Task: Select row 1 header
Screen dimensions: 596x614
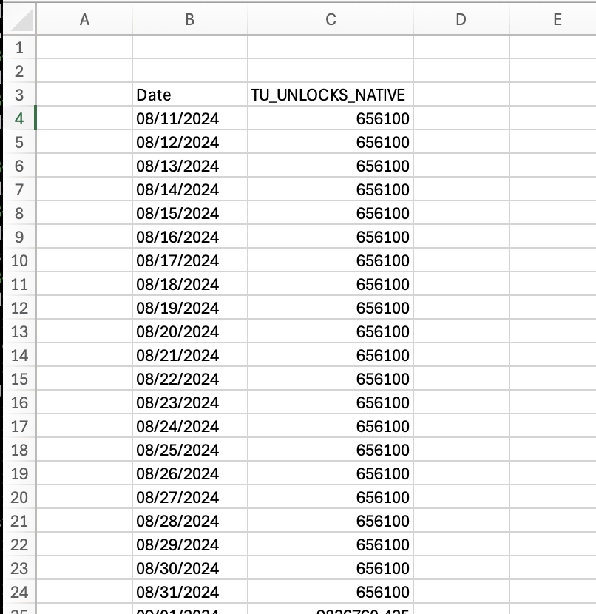Action: click(x=19, y=47)
